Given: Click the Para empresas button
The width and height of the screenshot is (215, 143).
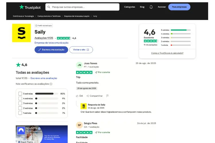Looking at the screenshot, I should (179, 7).
